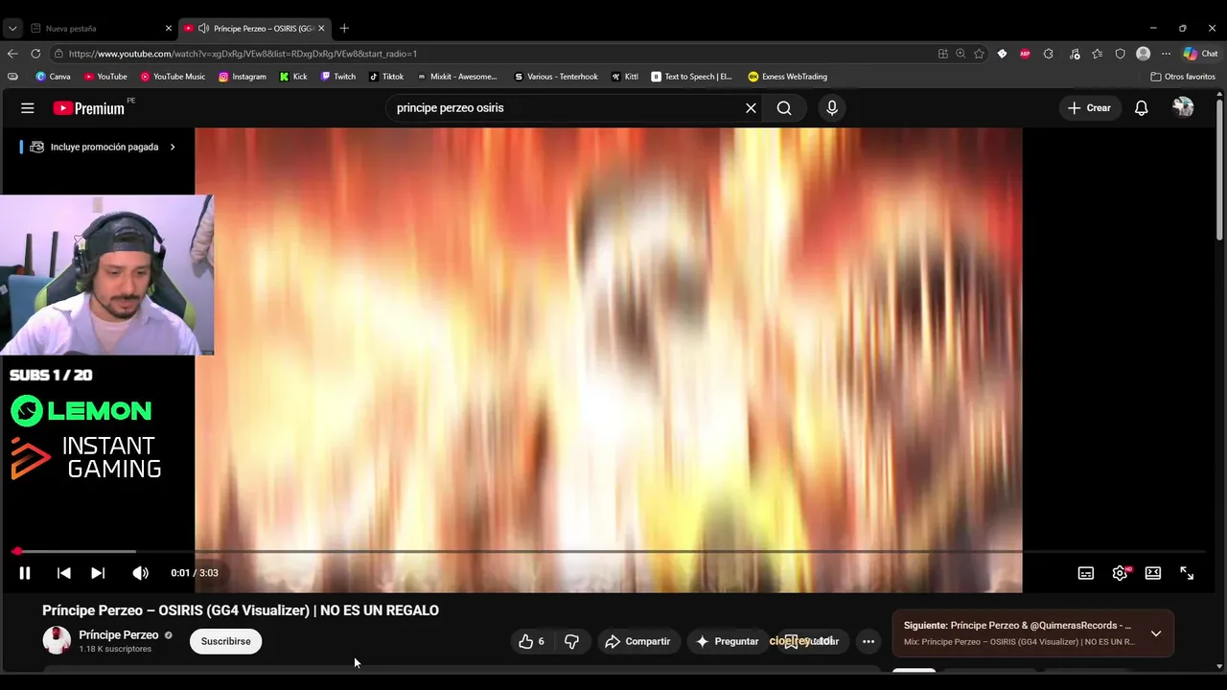Open the Twitch bookmark

pyautogui.click(x=338, y=77)
